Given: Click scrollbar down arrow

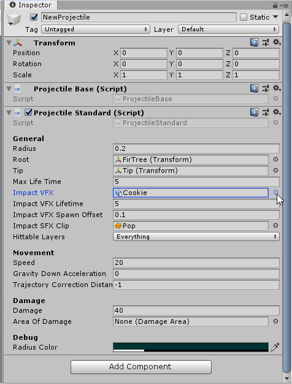Looking at the screenshot, I should [x=286, y=378].
